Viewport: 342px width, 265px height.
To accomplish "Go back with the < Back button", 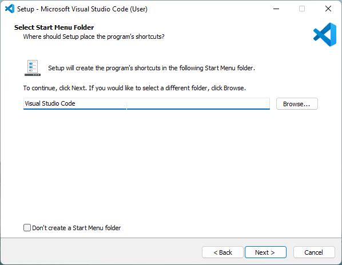I will coord(222,252).
